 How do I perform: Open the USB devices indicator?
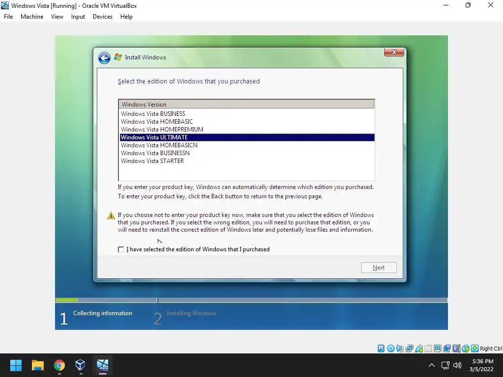(x=419, y=349)
